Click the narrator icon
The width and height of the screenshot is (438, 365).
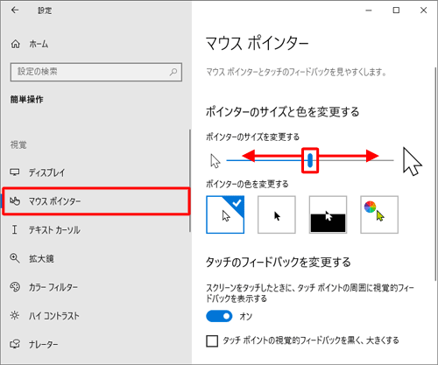[x=15, y=344]
